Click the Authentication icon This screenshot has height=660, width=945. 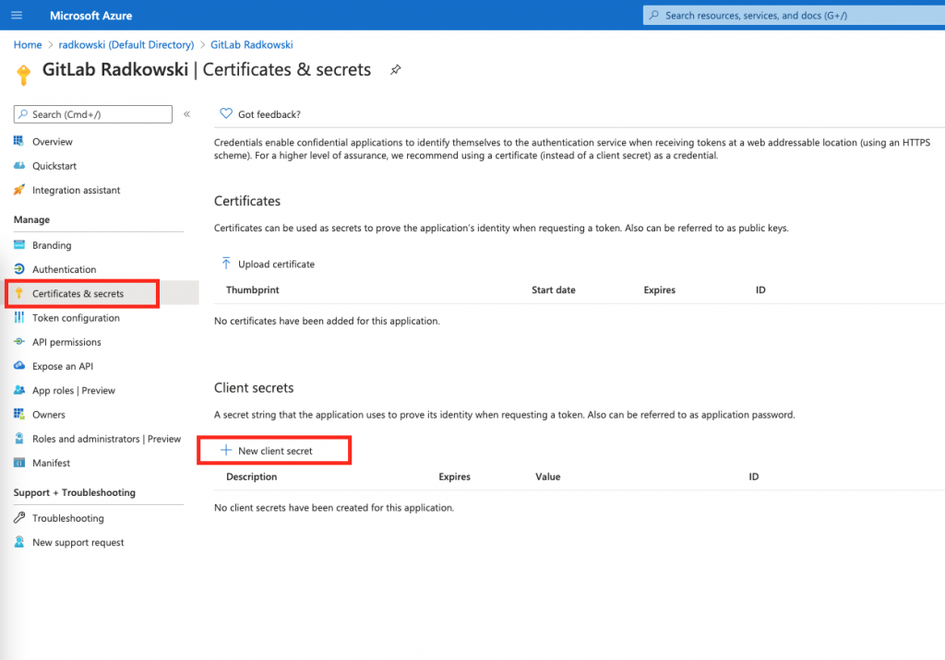tap(19, 269)
